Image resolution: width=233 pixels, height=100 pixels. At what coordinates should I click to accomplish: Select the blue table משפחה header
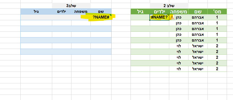(x=81, y=11)
